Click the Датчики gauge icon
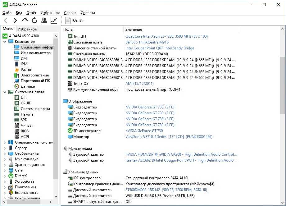This screenshot has width=286, height=206. click(x=16, y=86)
